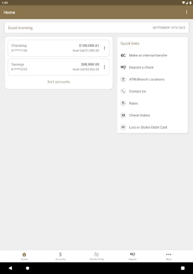Open Savings account options menu
Viewport: 193px width, 274px height.
(104, 67)
